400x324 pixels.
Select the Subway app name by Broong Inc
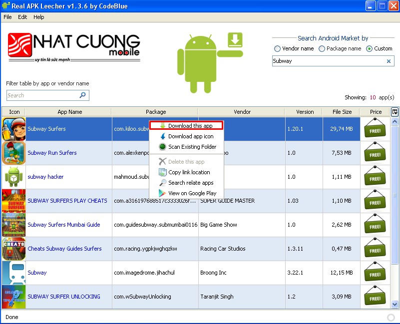pyautogui.click(x=37, y=273)
